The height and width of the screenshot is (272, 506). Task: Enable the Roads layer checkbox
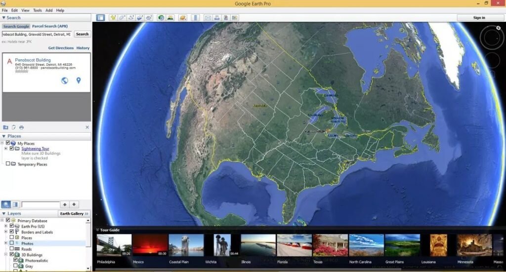click(12, 249)
